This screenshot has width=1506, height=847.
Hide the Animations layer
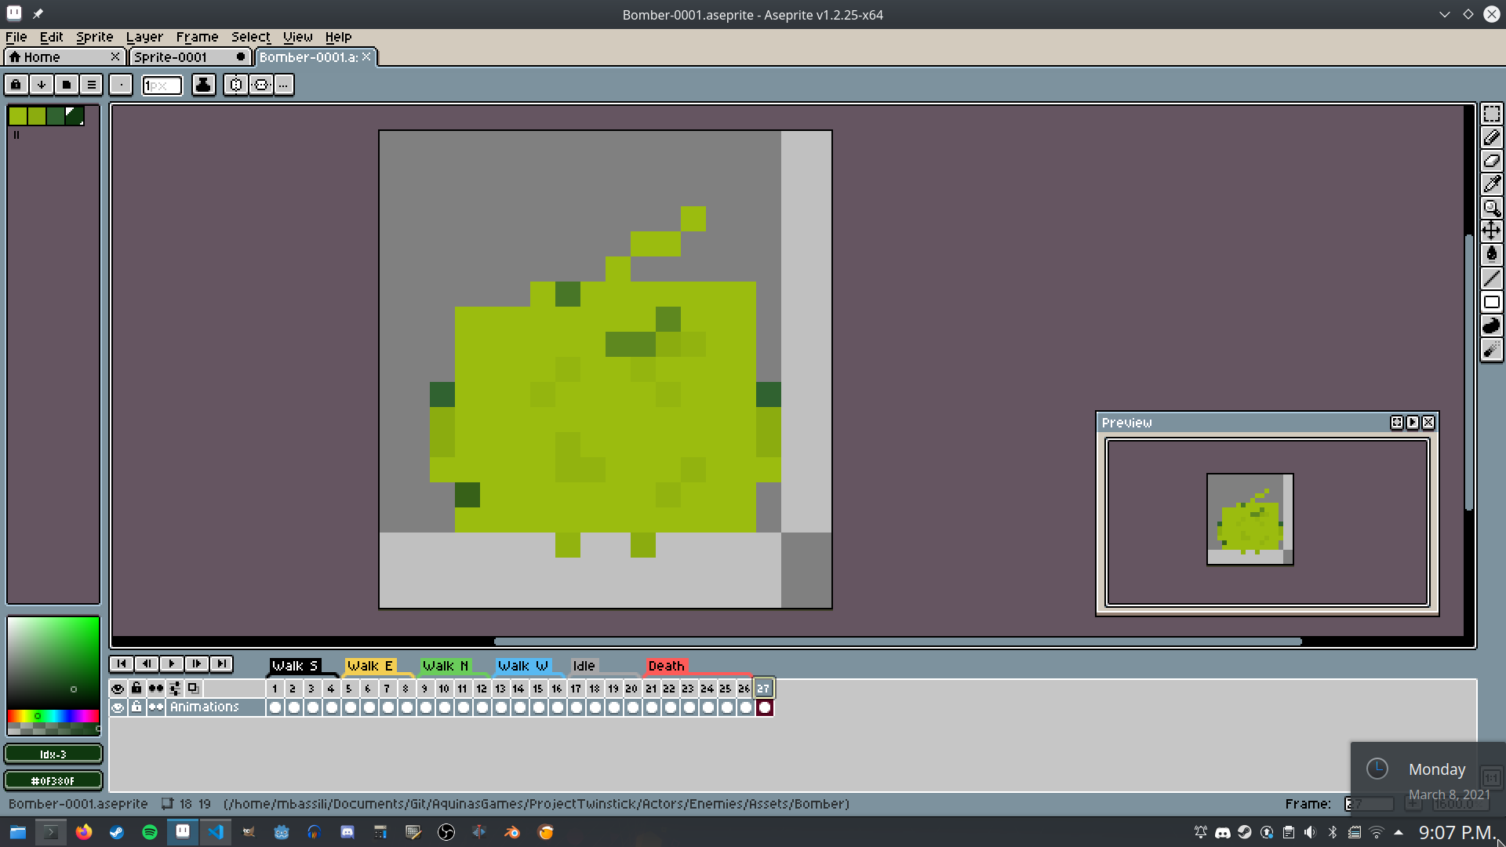click(118, 707)
